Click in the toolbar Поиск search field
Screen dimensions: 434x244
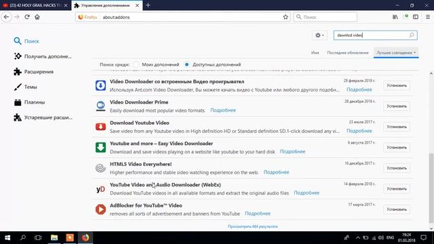click(325, 17)
